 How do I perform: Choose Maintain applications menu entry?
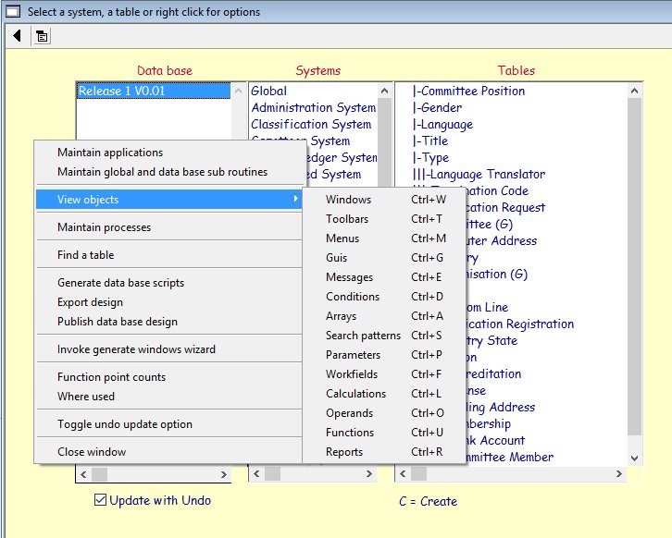pyautogui.click(x=110, y=153)
